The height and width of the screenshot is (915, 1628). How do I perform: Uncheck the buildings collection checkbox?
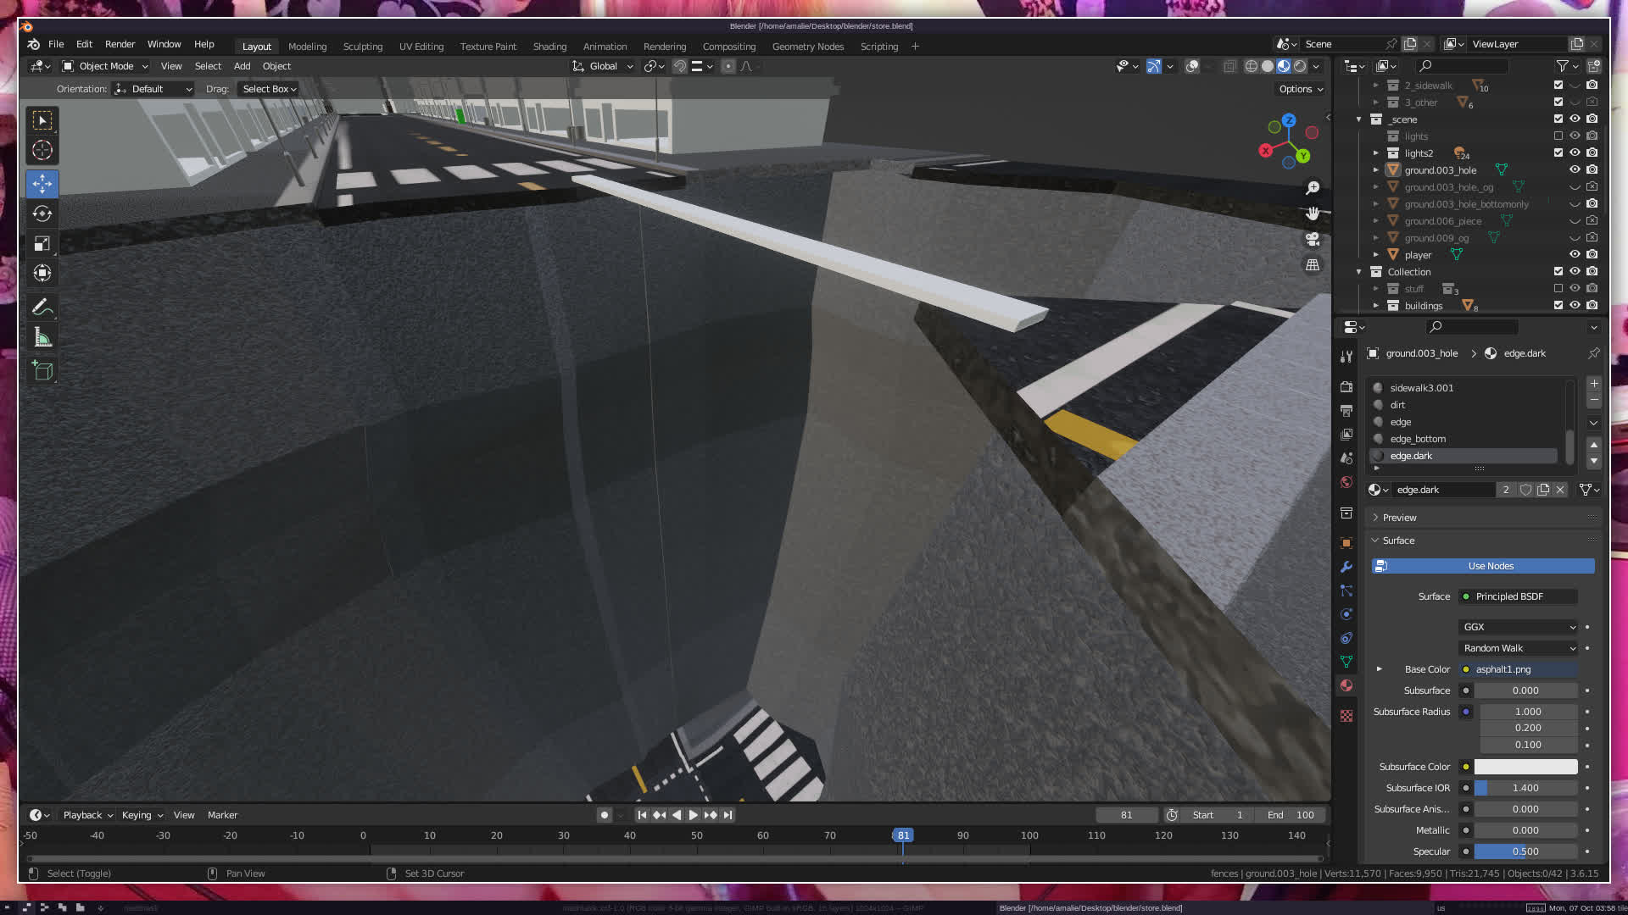pyautogui.click(x=1558, y=305)
